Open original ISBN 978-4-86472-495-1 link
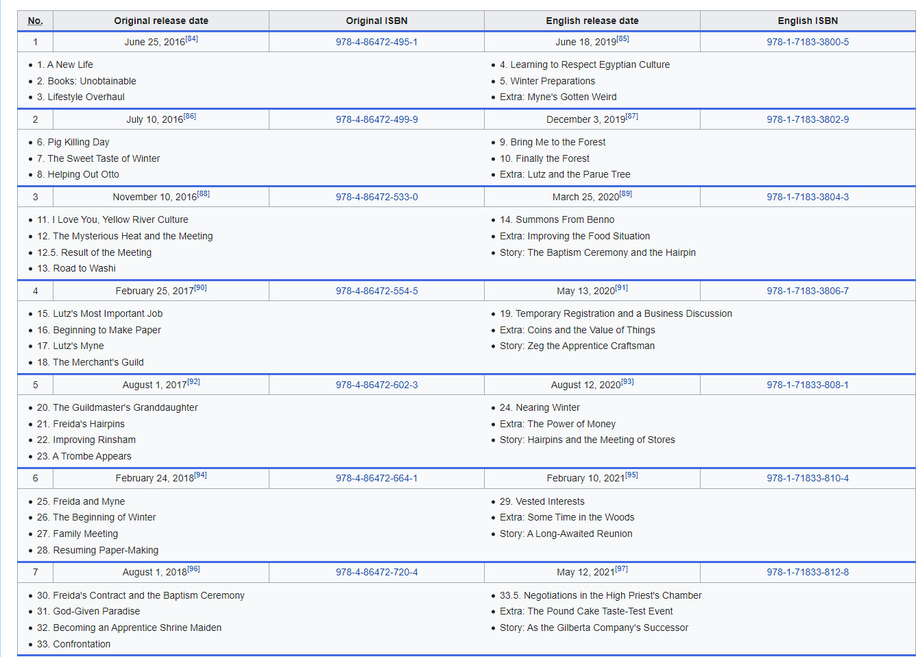The width and height of the screenshot is (918, 657). click(376, 42)
